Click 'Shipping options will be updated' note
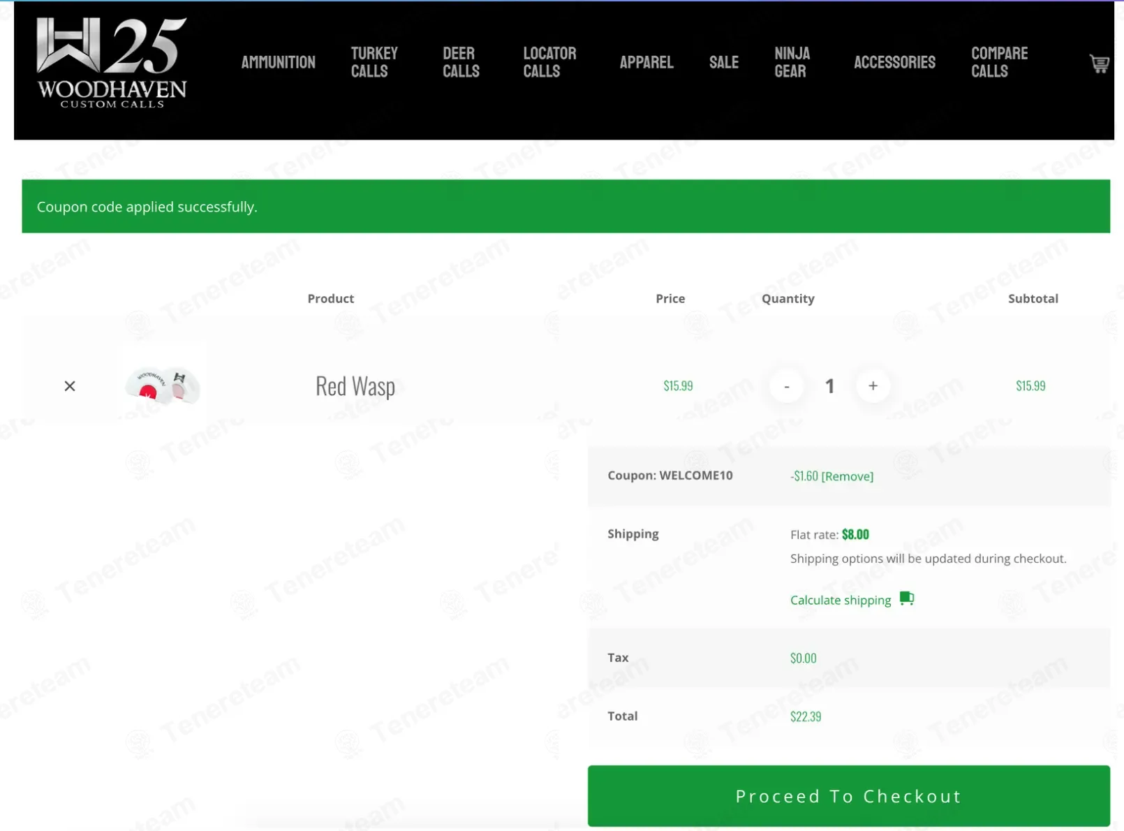Viewport: 1124px width, 831px height. 929,559
